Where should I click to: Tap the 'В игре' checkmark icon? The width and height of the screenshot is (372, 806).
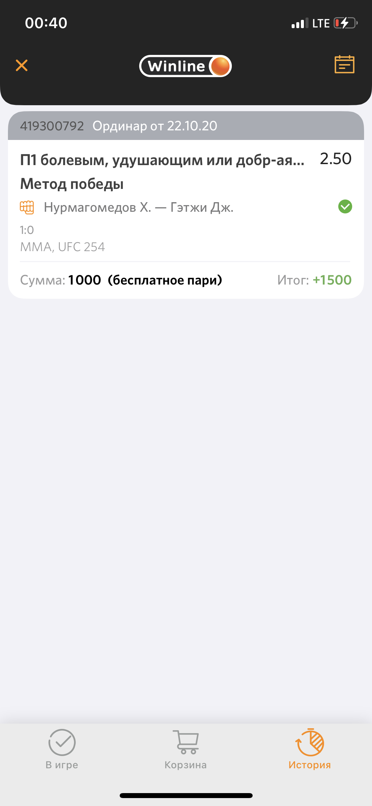click(62, 742)
